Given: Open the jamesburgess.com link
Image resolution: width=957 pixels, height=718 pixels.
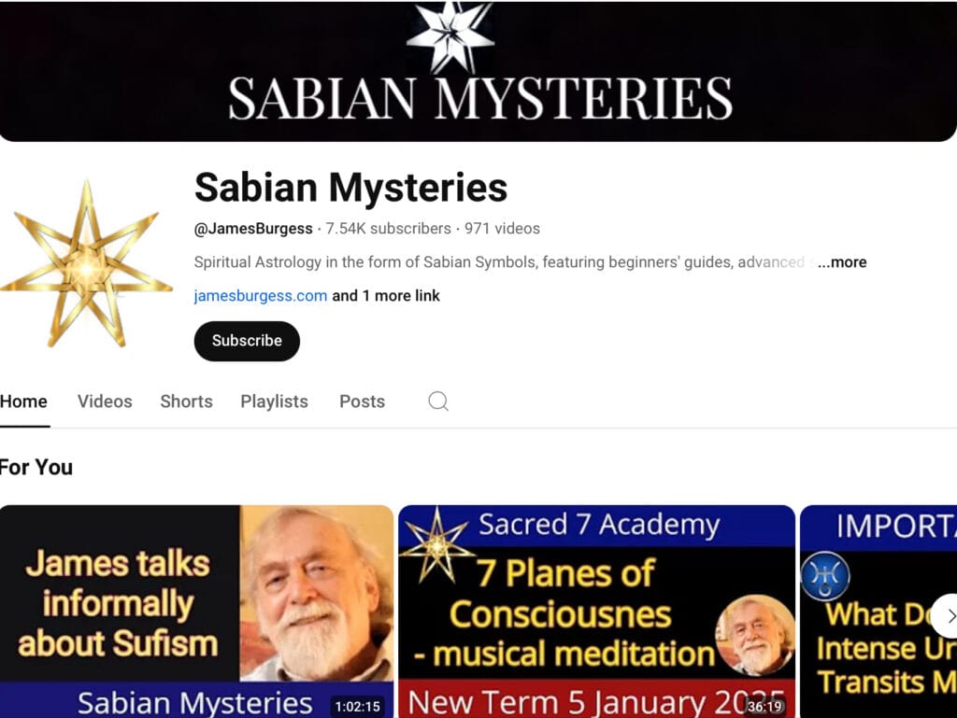Looking at the screenshot, I should click(x=261, y=296).
